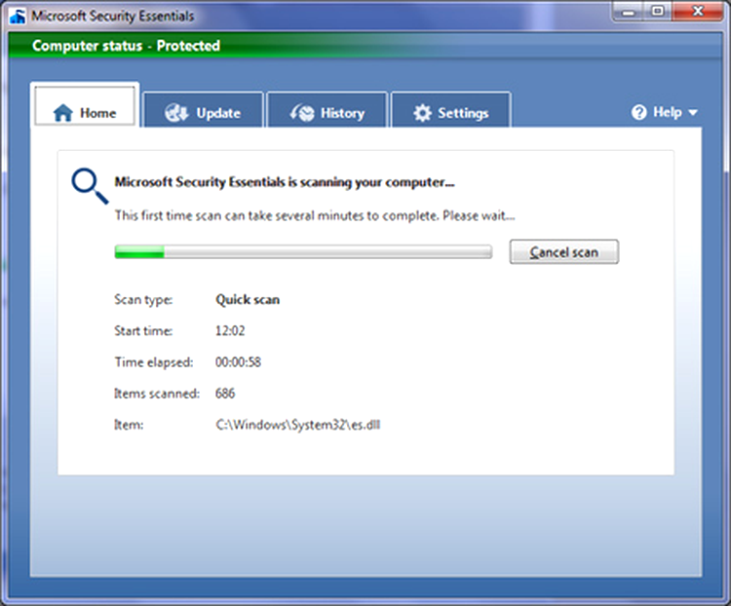Click the question mark Help icon

pyautogui.click(x=639, y=112)
